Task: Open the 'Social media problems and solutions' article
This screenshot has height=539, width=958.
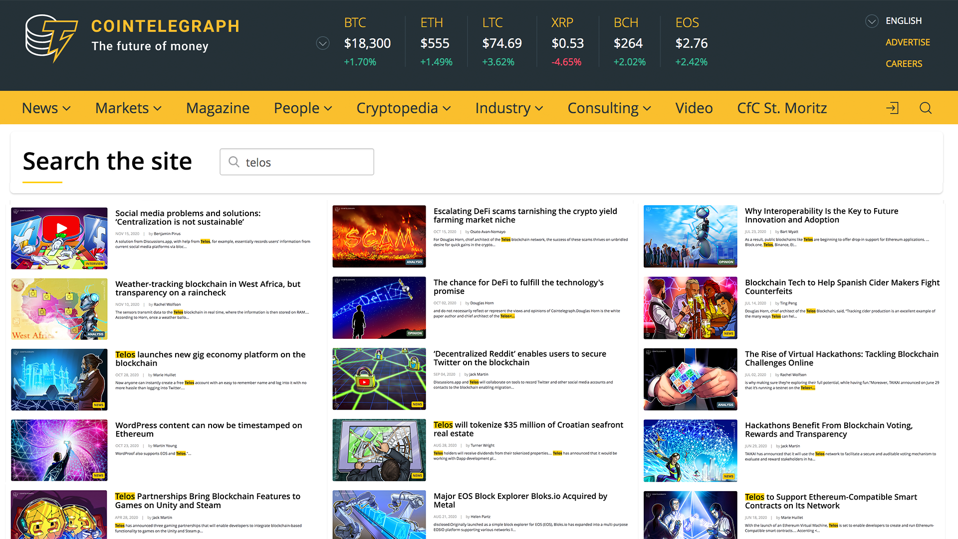Action: [188, 218]
